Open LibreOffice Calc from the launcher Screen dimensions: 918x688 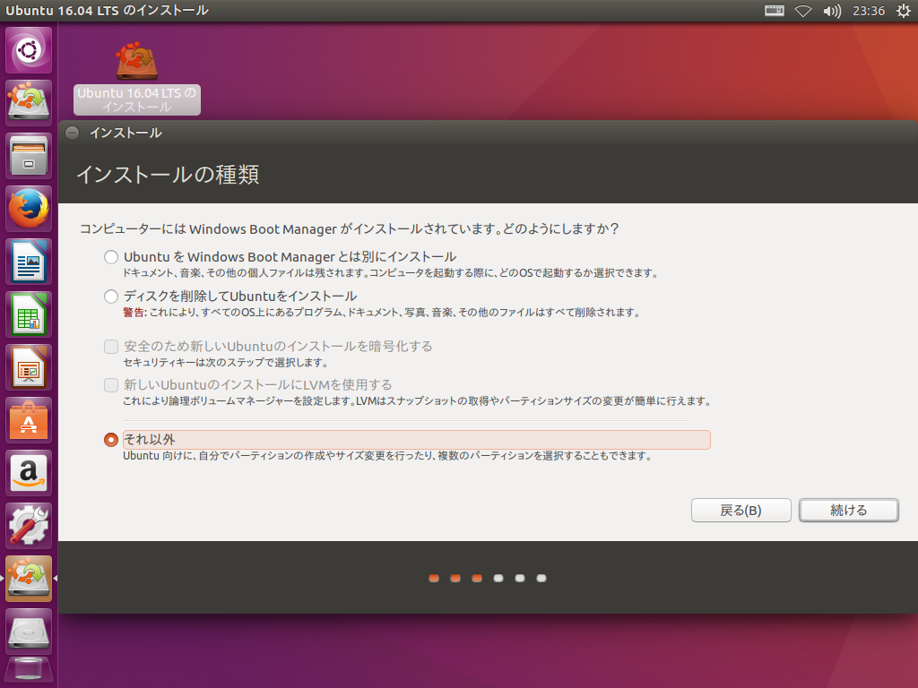[x=29, y=314]
